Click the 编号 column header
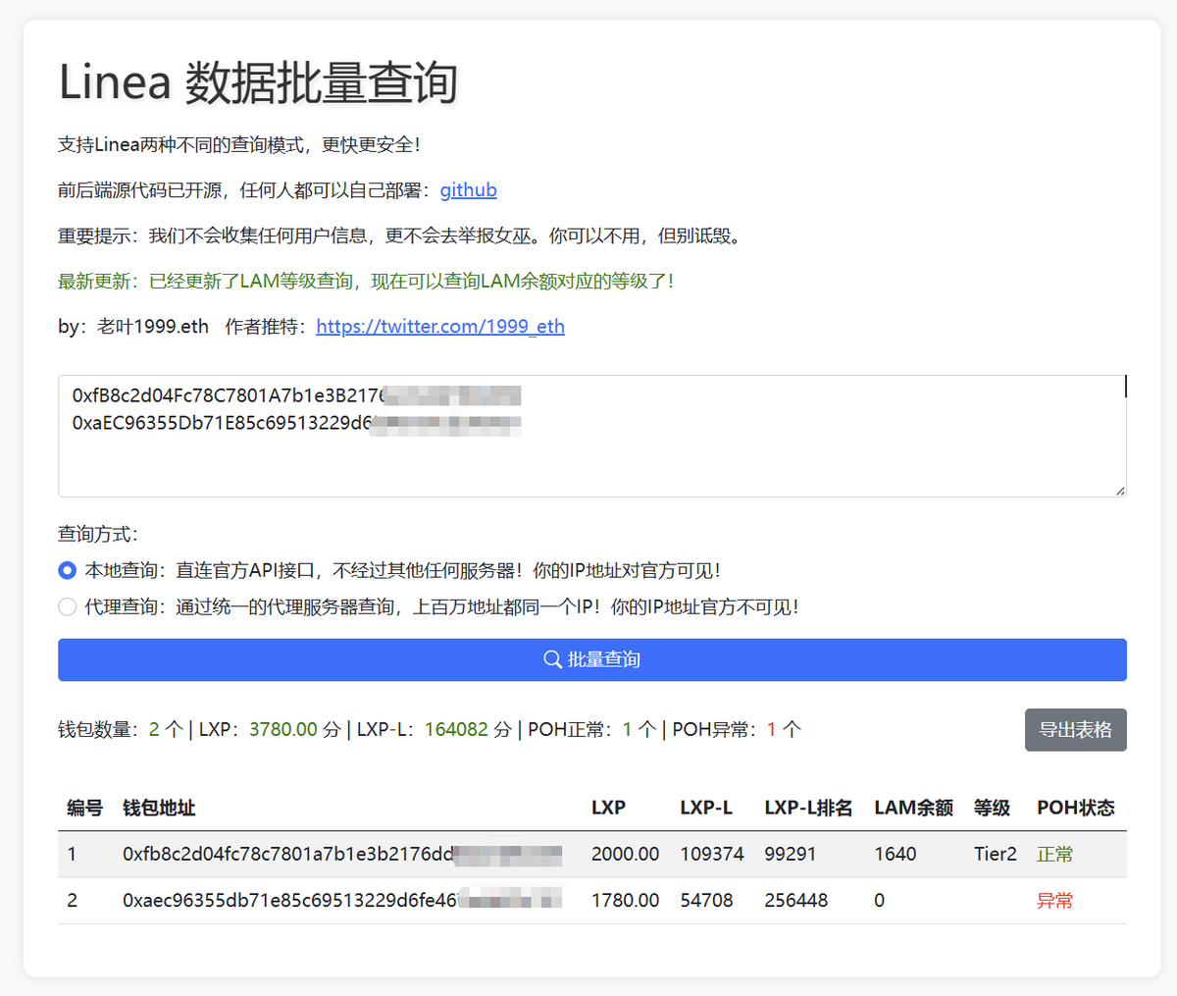The height and width of the screenshot is (996, 1177). (85, 808)
